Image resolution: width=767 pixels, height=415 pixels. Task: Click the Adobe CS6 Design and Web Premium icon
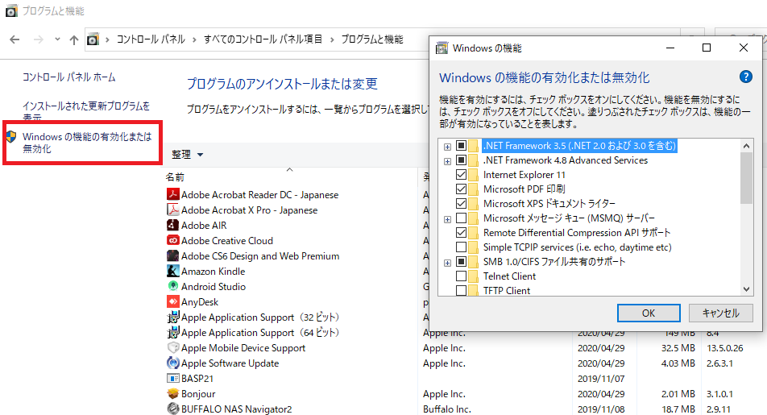click(172, 255)
